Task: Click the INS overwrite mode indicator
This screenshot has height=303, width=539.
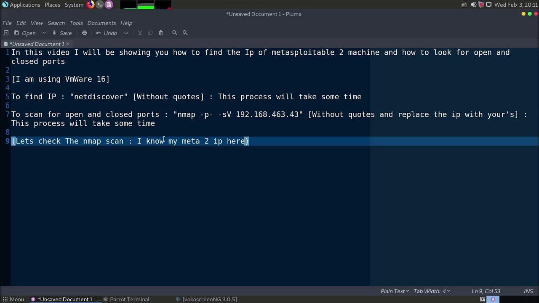Action: [528, 291]
